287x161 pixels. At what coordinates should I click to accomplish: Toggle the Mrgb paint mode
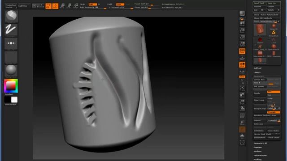tap(83, 4)
